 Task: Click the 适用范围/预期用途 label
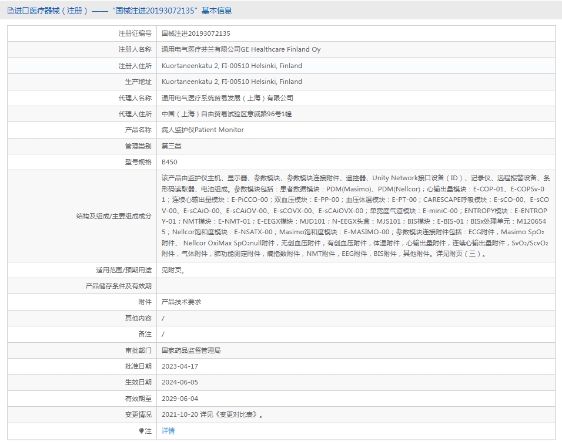pos(123,270)
